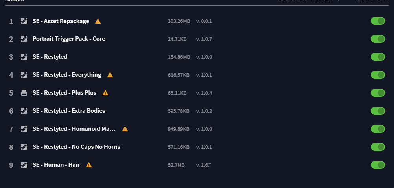Click the warning triangle next to SE - Asset Repackage
Viewport: 394px width, 188px height.
pyautogui.click(x=98, y=21)
